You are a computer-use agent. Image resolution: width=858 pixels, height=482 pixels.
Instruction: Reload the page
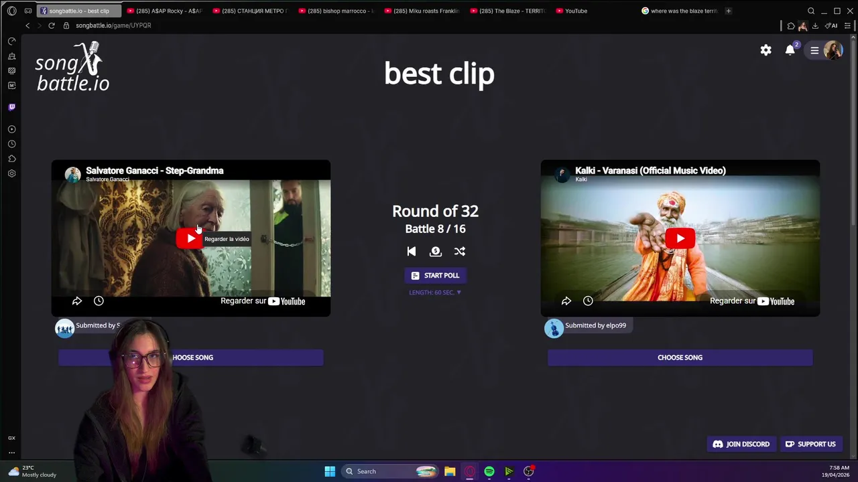52,25
